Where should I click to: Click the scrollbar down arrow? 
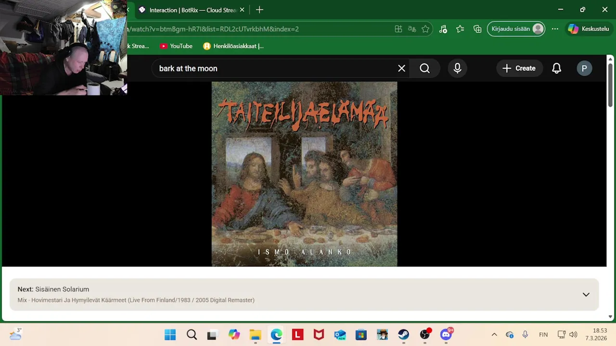(610, 317)
